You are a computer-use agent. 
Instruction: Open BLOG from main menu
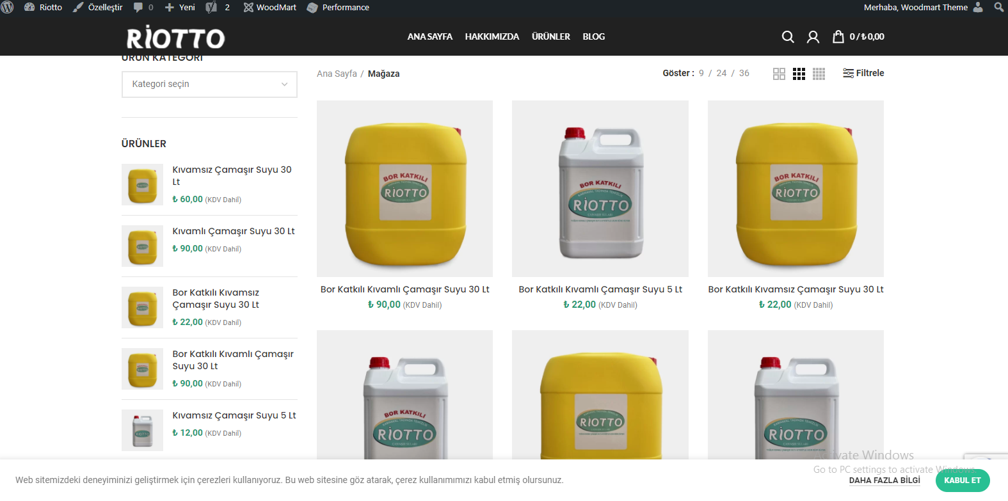594,36
